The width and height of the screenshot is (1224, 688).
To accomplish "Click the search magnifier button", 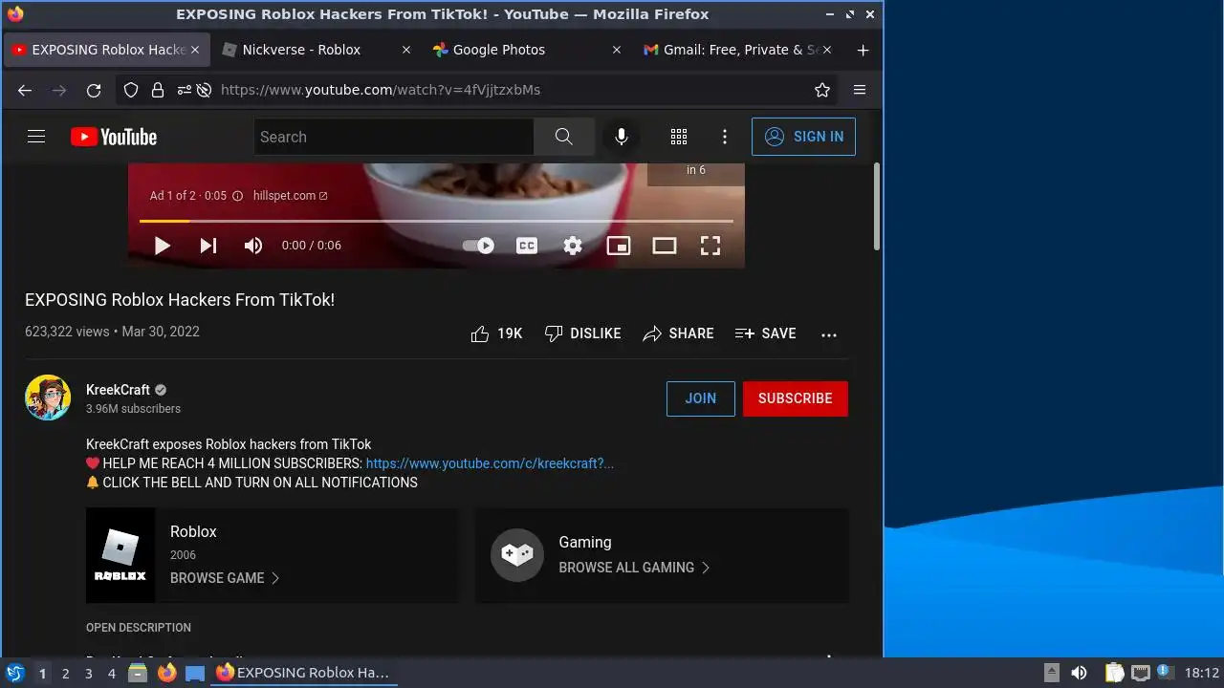I will coord(564,137).
